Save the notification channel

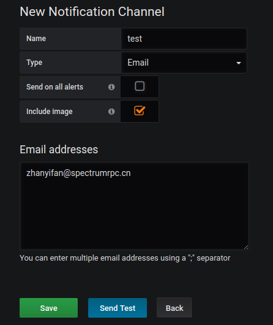[48, 308]
